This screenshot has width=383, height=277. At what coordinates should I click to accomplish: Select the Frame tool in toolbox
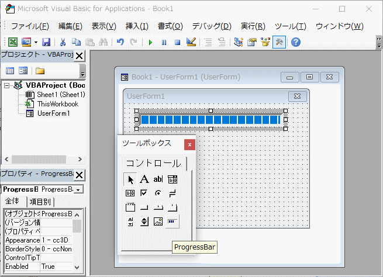(x=130, y=207)
